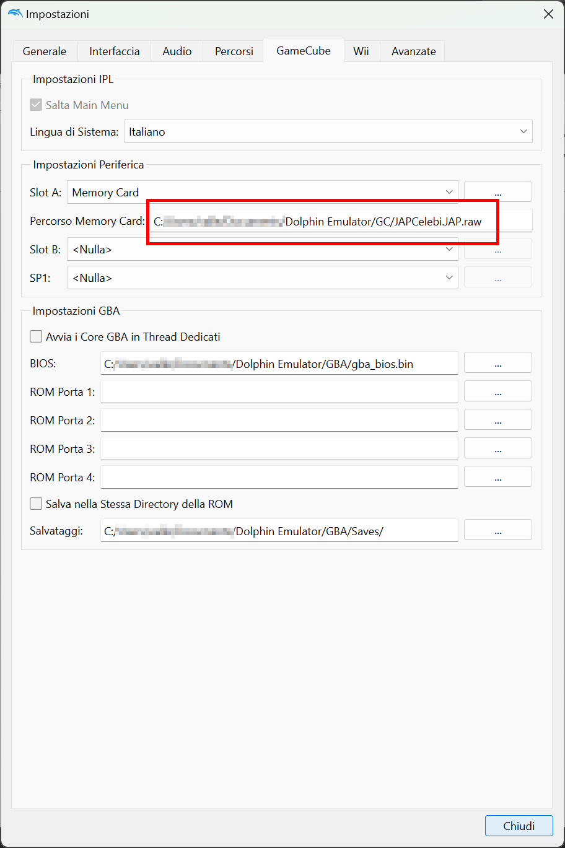Open the Wii settings tab

361,51
